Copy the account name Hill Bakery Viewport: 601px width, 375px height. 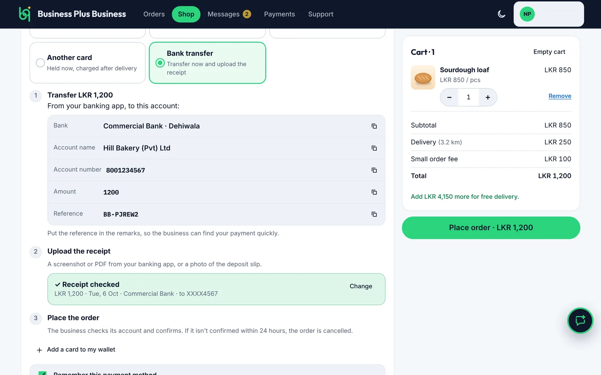click(x=374, y=148)
